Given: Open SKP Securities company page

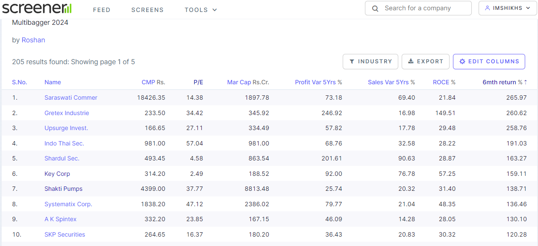Looking at the screenshot, I should tap(65, 234).
